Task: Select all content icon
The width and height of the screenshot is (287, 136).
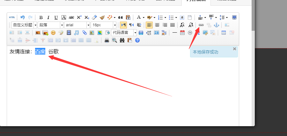Action: [182, 17]
